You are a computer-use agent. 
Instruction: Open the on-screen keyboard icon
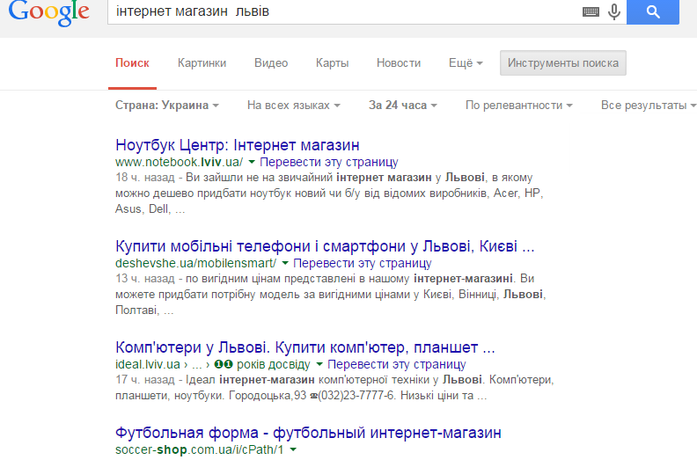pyautogui.click(x=591, y=12)
